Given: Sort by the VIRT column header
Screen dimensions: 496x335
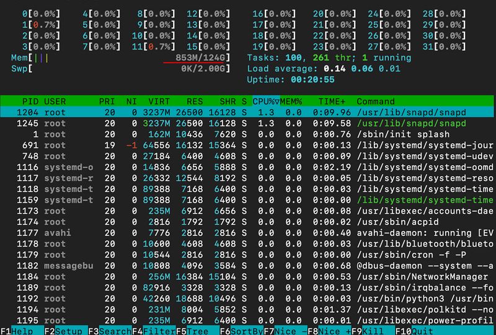Looking at the screenshot, I should pyautogui.click(x=159, y=102).
